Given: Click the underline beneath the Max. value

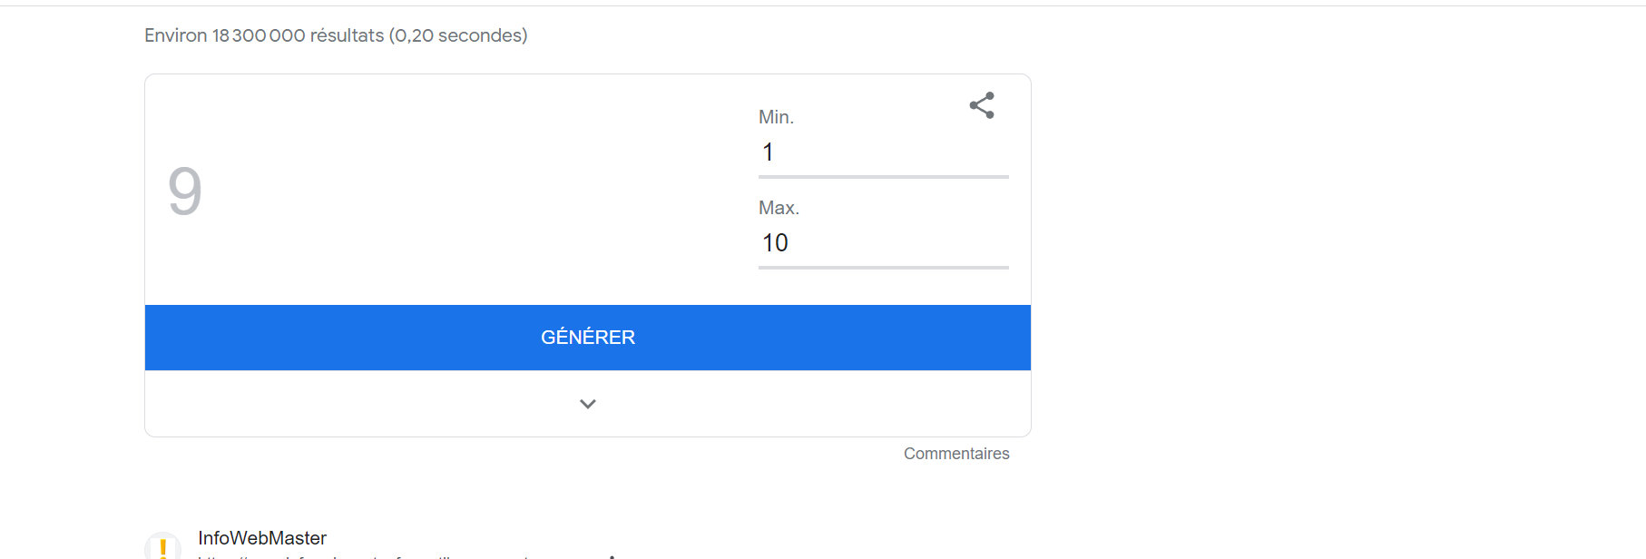Looking at the screenshot, I should [883, 267].
